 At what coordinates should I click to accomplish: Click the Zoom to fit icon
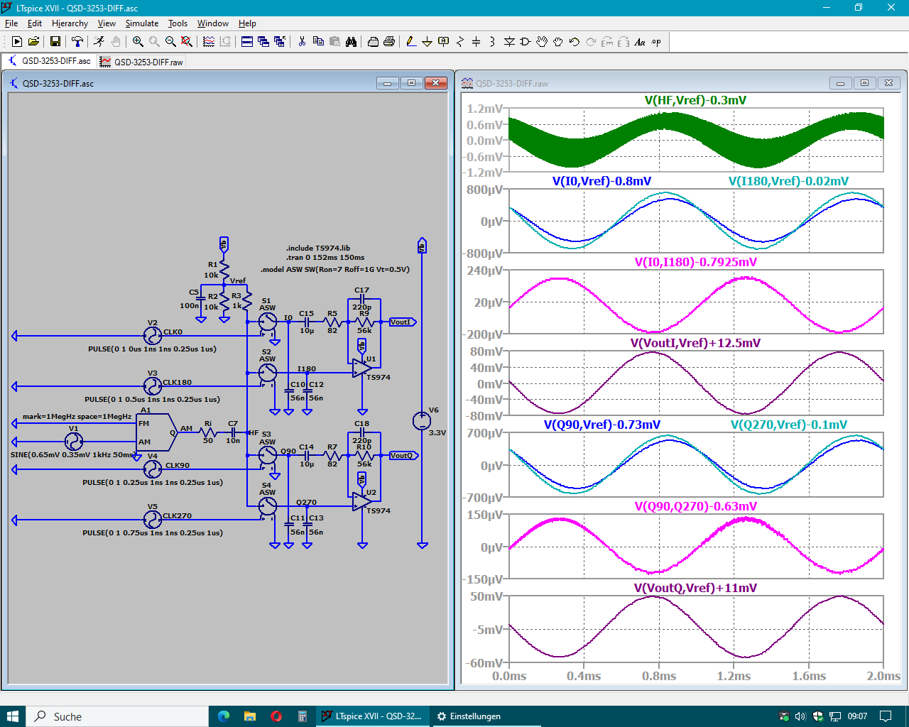[187, 42]
